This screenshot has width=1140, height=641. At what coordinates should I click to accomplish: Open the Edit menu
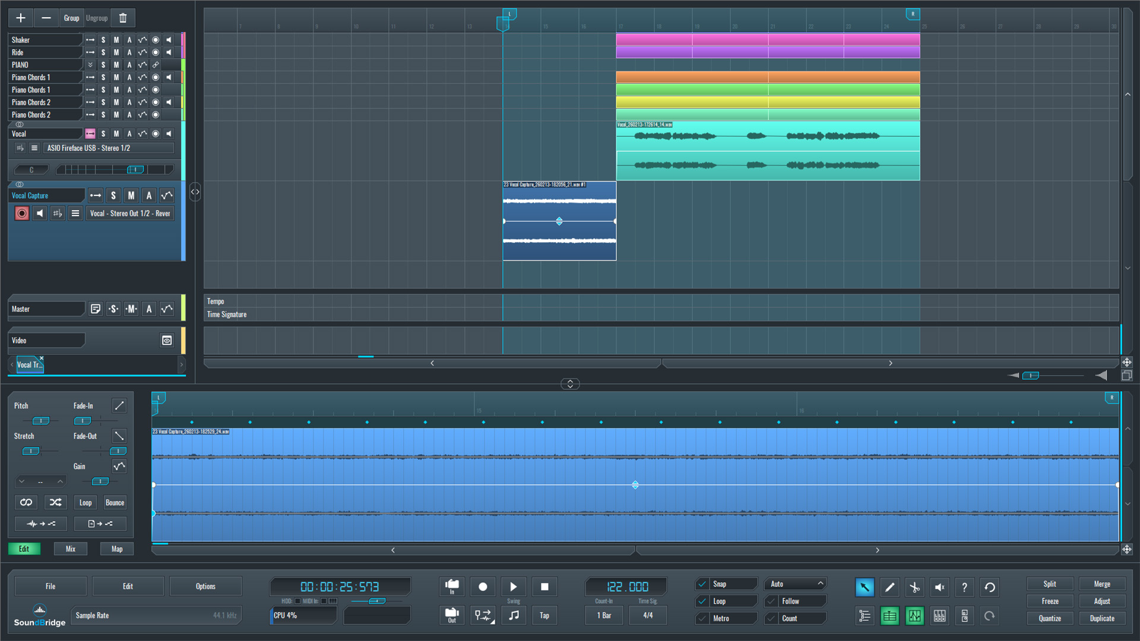(x=128, y=586)
